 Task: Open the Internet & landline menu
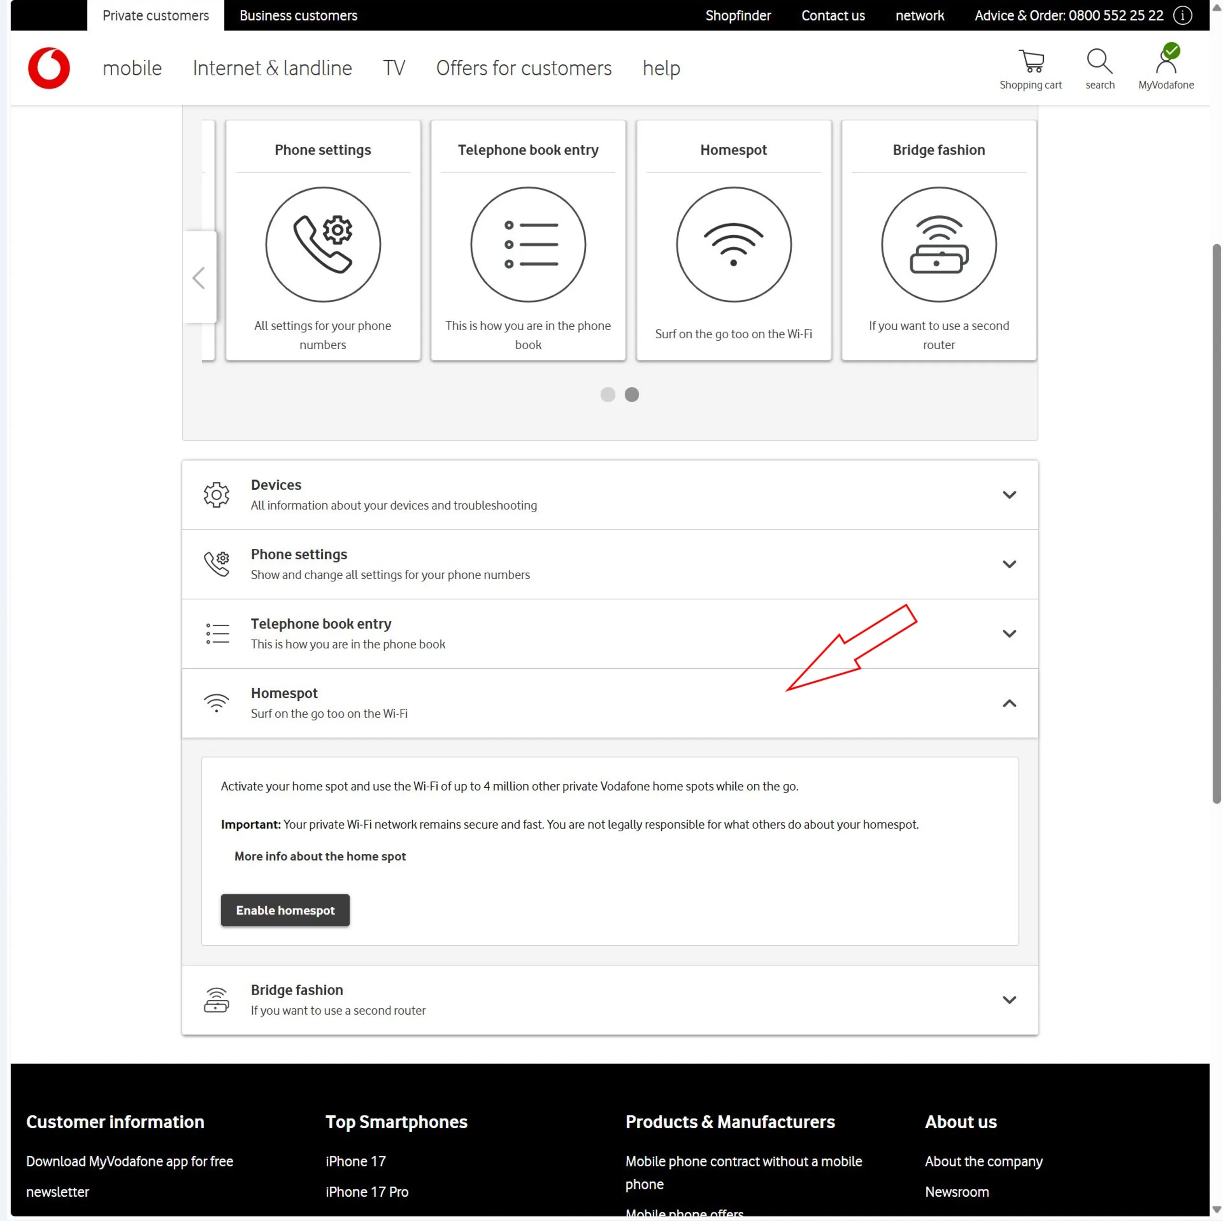point(272,68)
